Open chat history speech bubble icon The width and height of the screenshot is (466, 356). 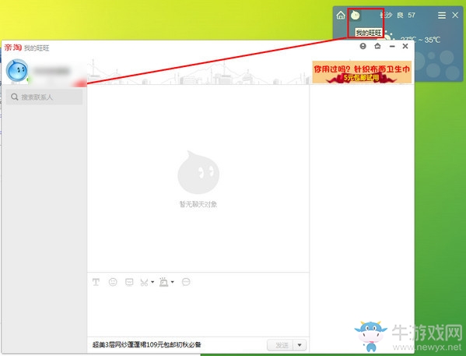coord(186,282)
